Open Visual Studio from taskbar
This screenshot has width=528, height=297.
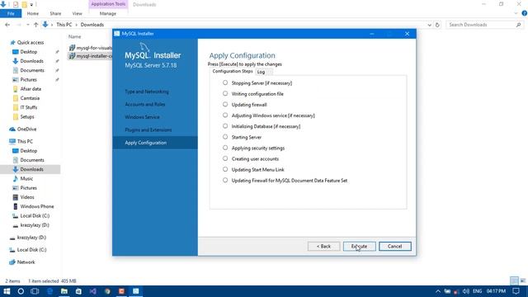(x=93, y=291)
